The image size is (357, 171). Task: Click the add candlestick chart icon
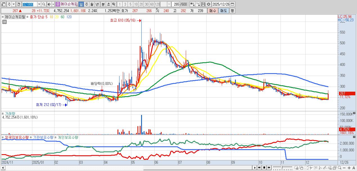coord(193,4)
